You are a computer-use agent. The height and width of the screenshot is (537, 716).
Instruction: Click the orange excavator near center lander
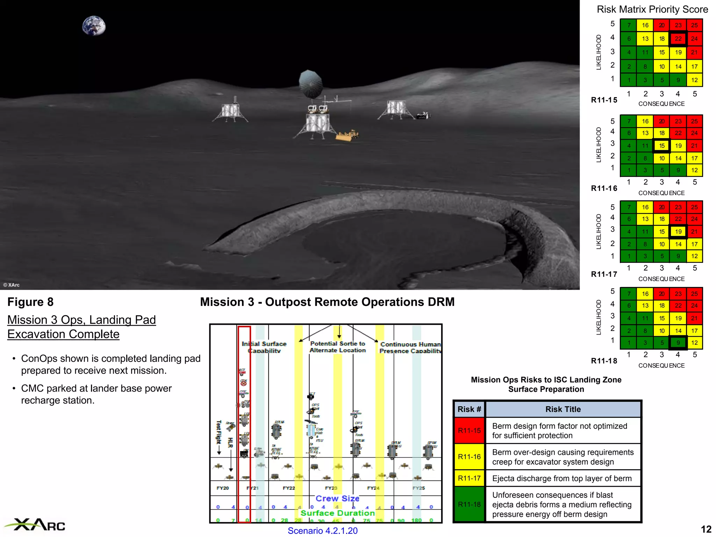pyautogui.click(x=347, y=135)
